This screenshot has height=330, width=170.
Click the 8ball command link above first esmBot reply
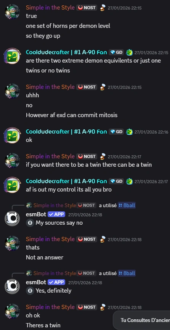click(x=127, y=205)
